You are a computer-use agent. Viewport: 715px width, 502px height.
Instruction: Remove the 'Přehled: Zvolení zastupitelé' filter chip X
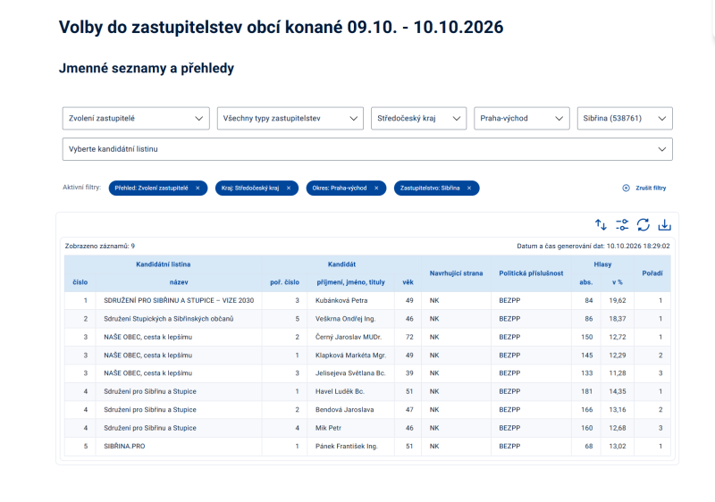(198, 188)
